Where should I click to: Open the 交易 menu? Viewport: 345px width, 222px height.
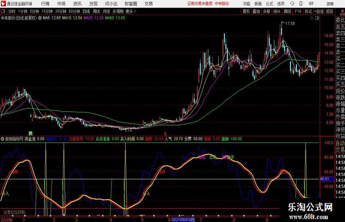[x=149, y=4]
